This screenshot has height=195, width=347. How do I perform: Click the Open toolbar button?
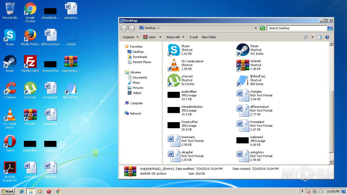tap(149, 37)
